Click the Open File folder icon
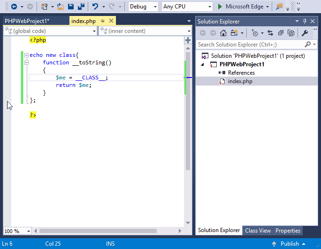 (60, 7)
